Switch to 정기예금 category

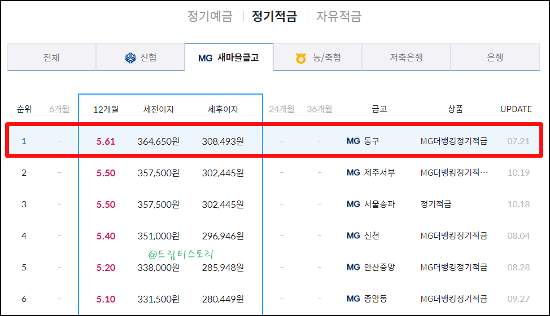point(209,16)
